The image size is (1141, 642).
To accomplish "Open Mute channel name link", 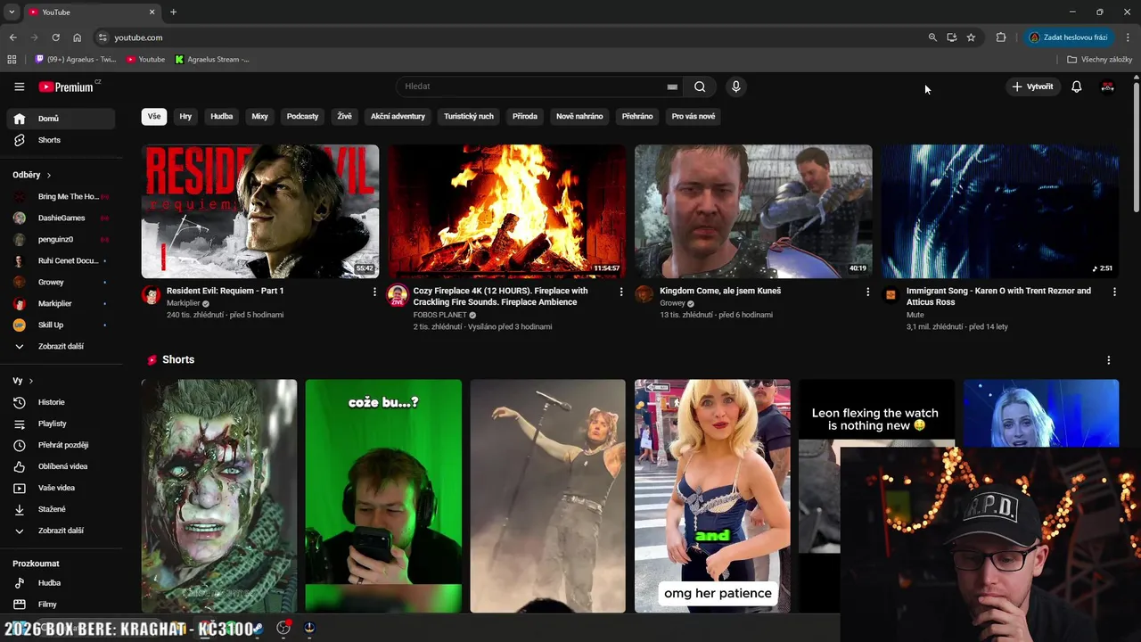I will pos(915,315).
